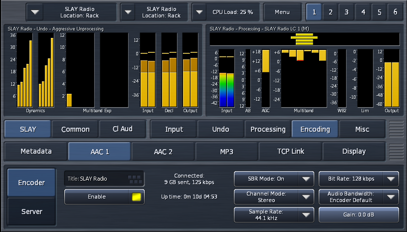The width and height of the screenshot is (407, 232).
Task: Open the first SLAY Radio location arrow
Action: pyautogui.click(x=36, y=11)
